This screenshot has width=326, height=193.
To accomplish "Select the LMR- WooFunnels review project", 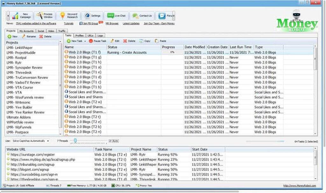I will point(32,97).
